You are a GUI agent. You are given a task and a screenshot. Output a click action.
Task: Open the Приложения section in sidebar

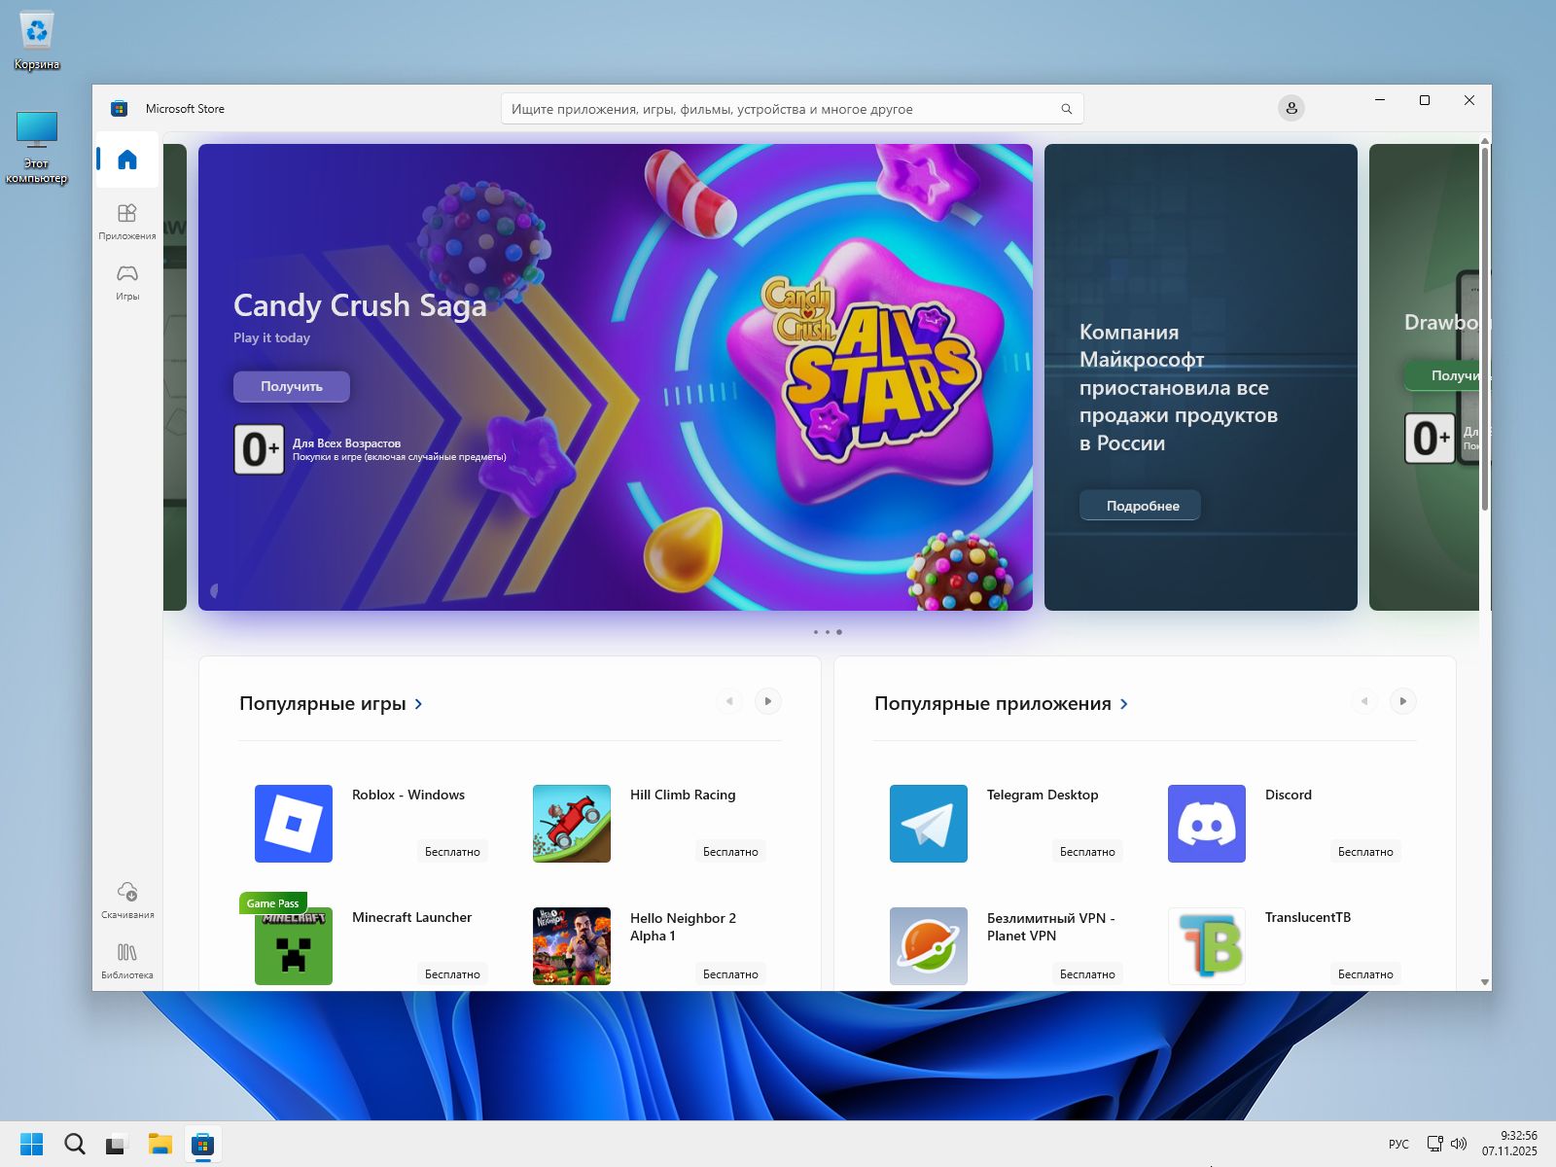[x=127, y=221]
